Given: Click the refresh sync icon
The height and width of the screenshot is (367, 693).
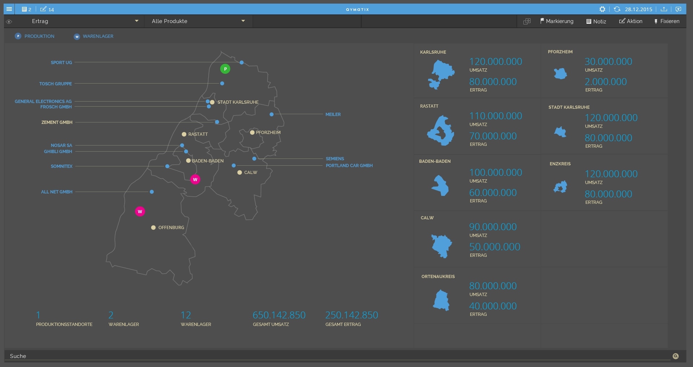Looking at the screenshot, I should tap(617, 9).
